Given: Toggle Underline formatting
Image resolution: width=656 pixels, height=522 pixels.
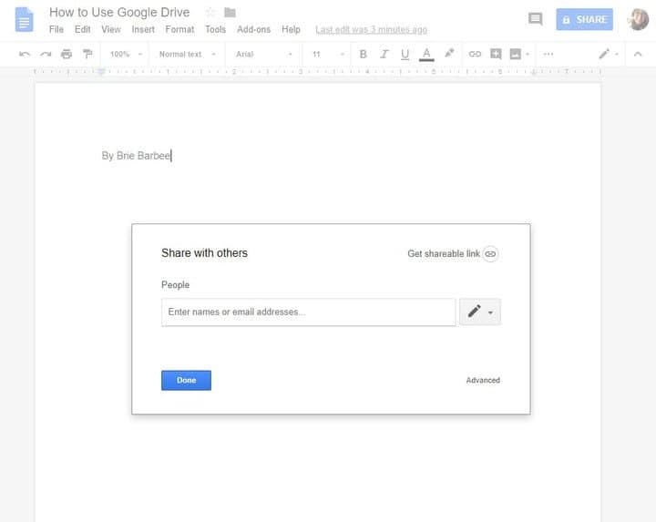Looking at the screenshot, I should click(405, 55).
